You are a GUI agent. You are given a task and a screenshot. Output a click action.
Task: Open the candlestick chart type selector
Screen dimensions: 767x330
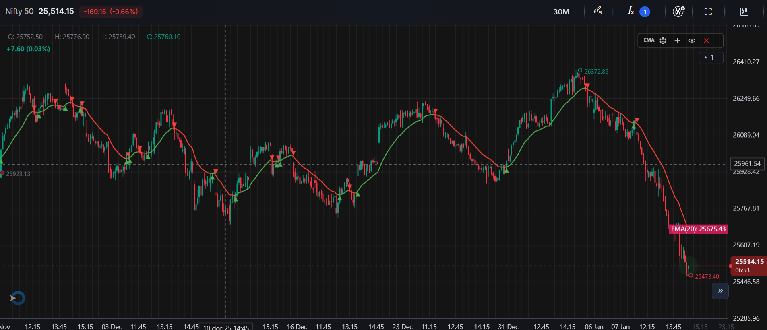pyautogui.click(x=744, y=12)
